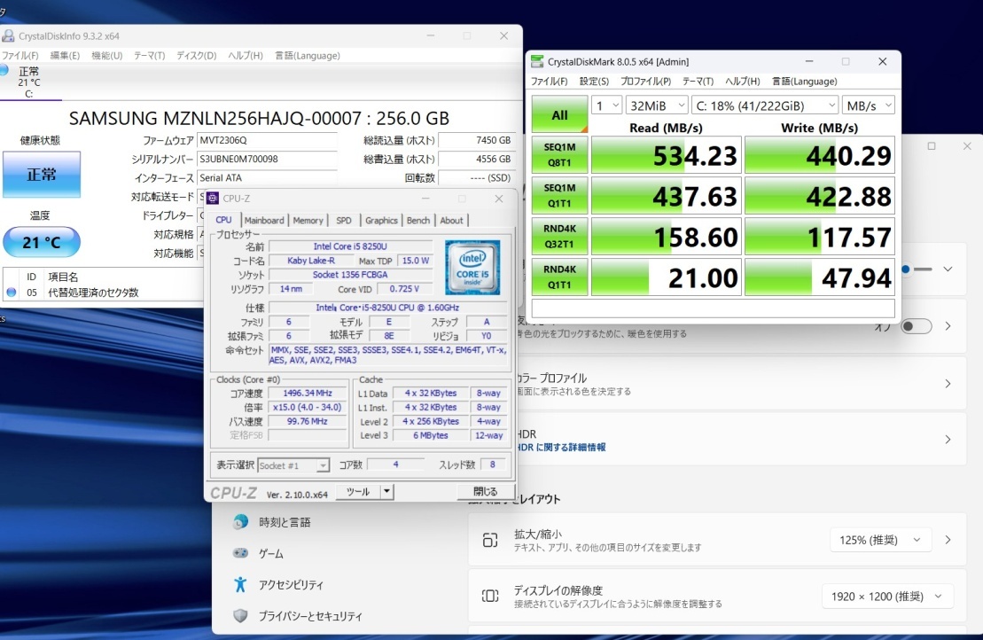Viewport: 983px width, 640px height.
Task: Click the 閉じる button in CPU-Z
Action: [x=485, y=491]
